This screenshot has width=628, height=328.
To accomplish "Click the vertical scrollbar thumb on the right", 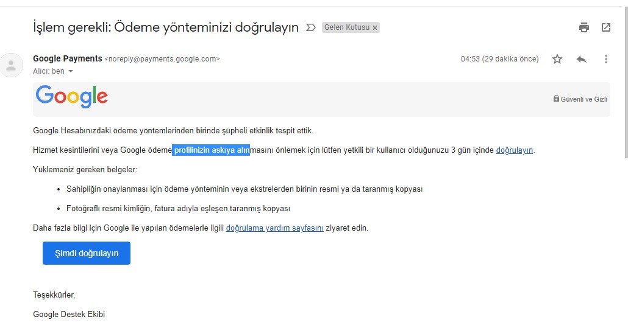I will [x=626, y=82].
